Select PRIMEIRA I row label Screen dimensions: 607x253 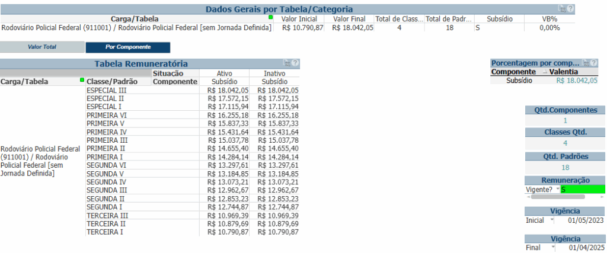[104, 157]
